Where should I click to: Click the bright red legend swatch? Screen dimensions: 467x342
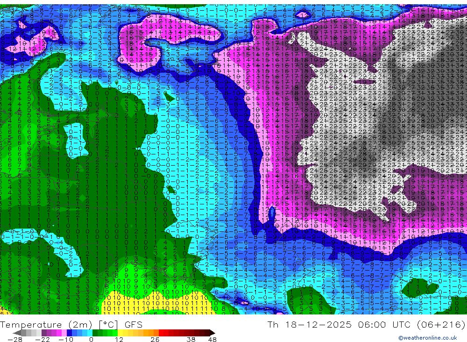[161, 333]
